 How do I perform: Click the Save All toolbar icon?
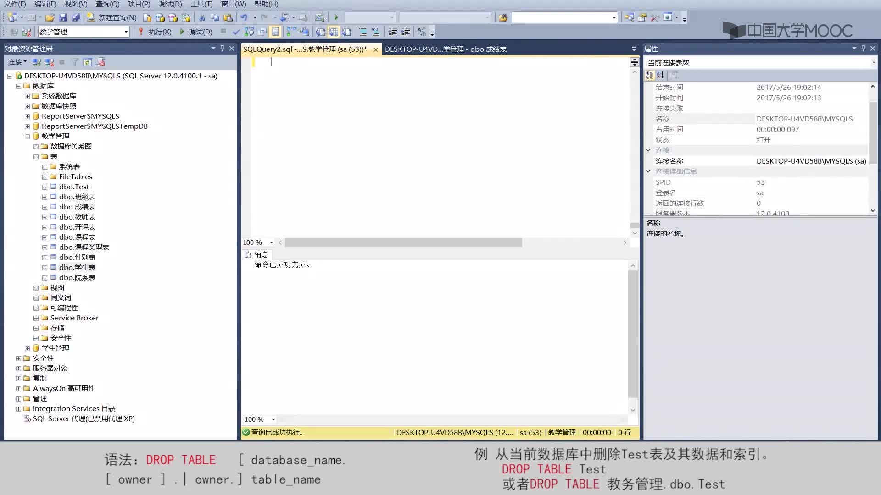(76, 17)
